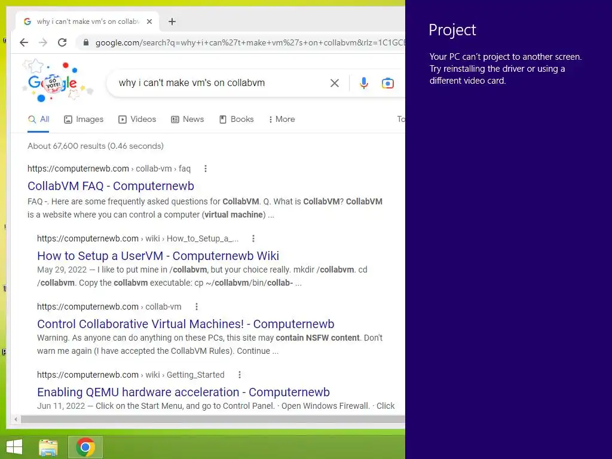Open How to Setup a UserVM link
The width and height of the screenshot is (612, 459).
point(158,256)
